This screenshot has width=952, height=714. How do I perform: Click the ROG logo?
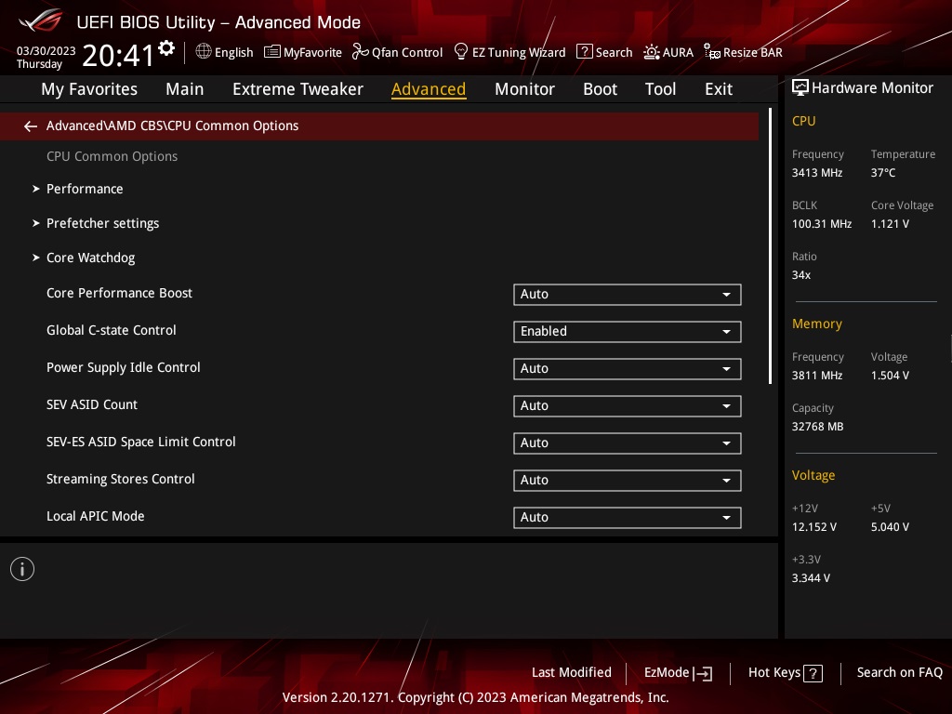[41, 21]
